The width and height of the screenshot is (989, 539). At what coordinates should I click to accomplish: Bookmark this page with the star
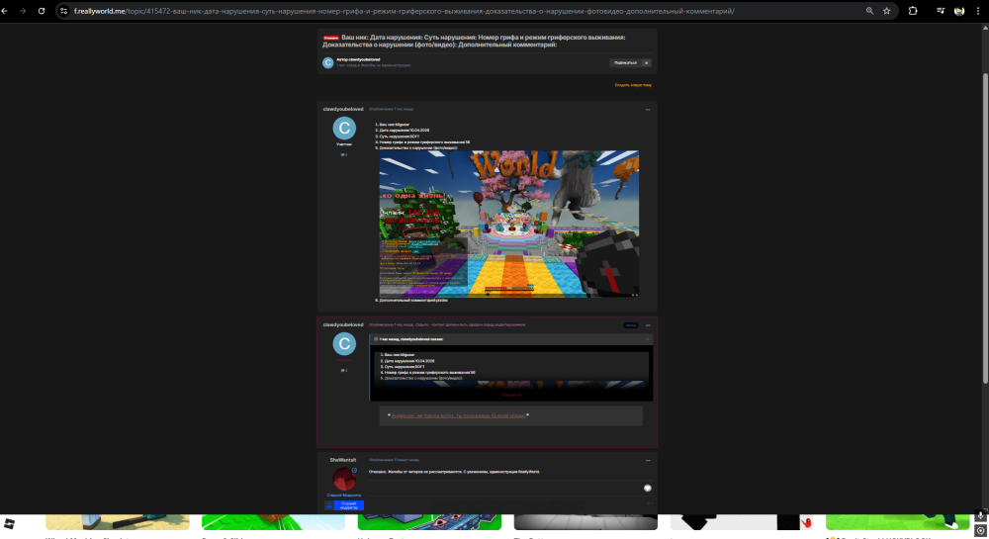tap(887, 11)
